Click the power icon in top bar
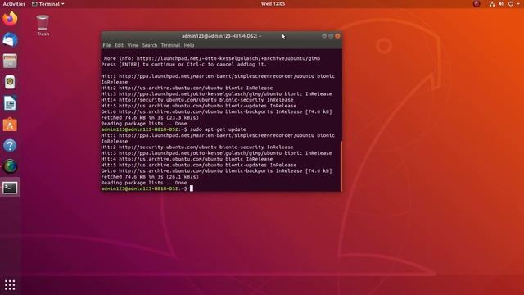 (x=511, y=4)
